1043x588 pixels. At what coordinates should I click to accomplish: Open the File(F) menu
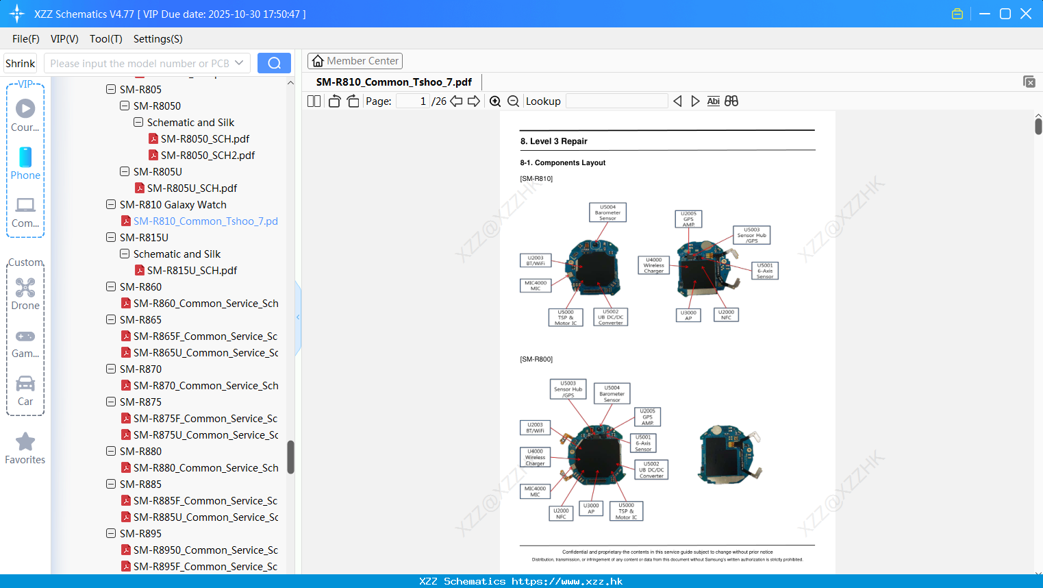(26, 39)
